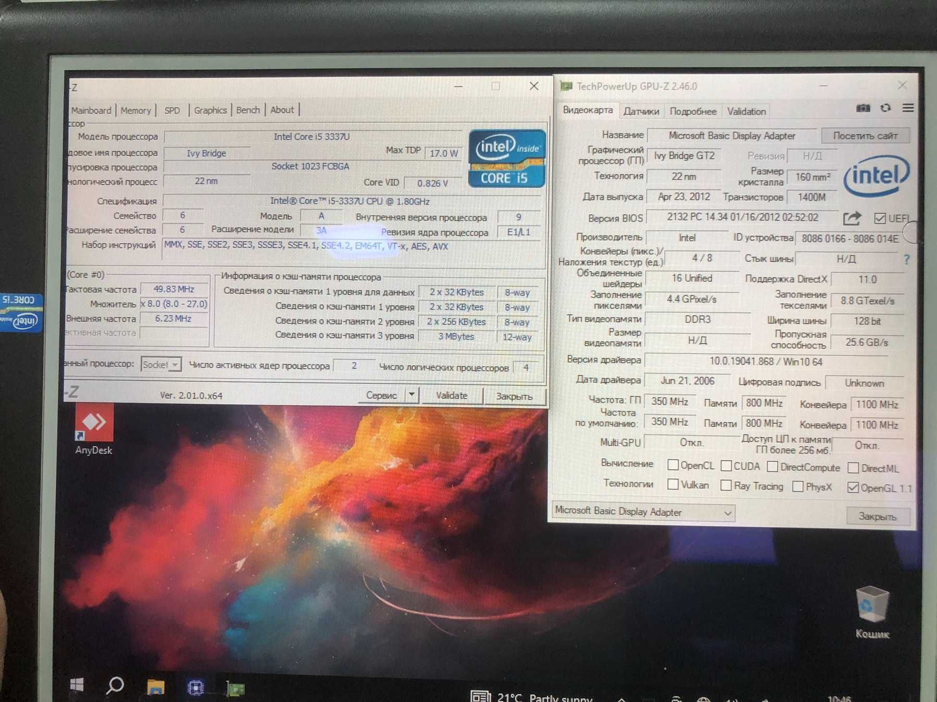937x702 pixels.
Task: Click the Validate button in CPU-Z
Action: [451, 396]
